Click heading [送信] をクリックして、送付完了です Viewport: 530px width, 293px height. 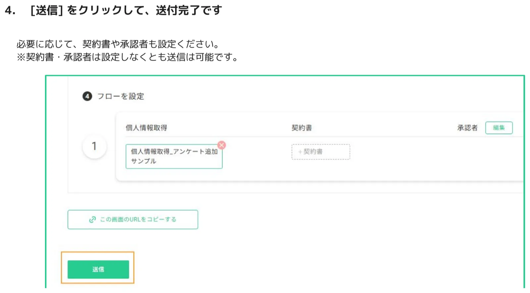[126, 10]
